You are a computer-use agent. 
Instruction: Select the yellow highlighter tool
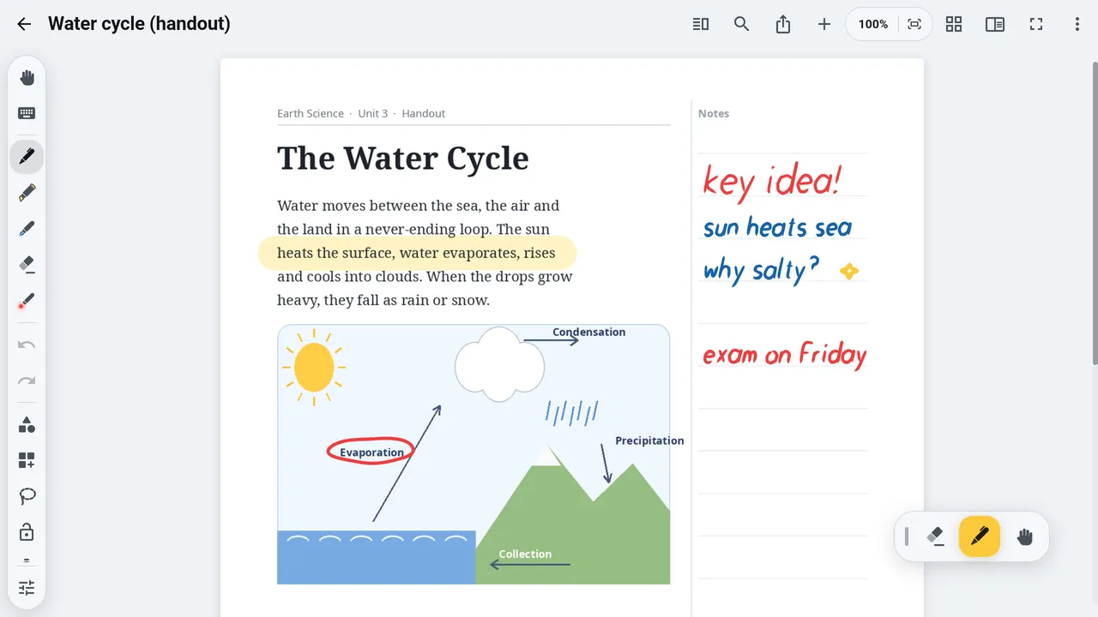(x=27, y=193)
